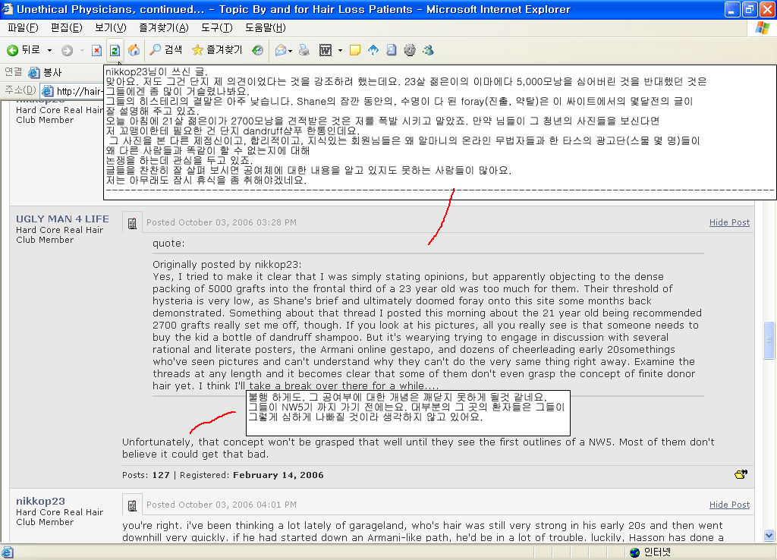The height and width of the screenshot is (560, 777).
Task: Open the Mail dropdown arrow
Action: [x=291, y=51]
